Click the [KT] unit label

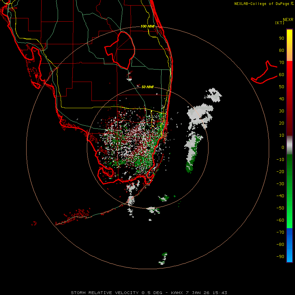click(x=280, y=23)
